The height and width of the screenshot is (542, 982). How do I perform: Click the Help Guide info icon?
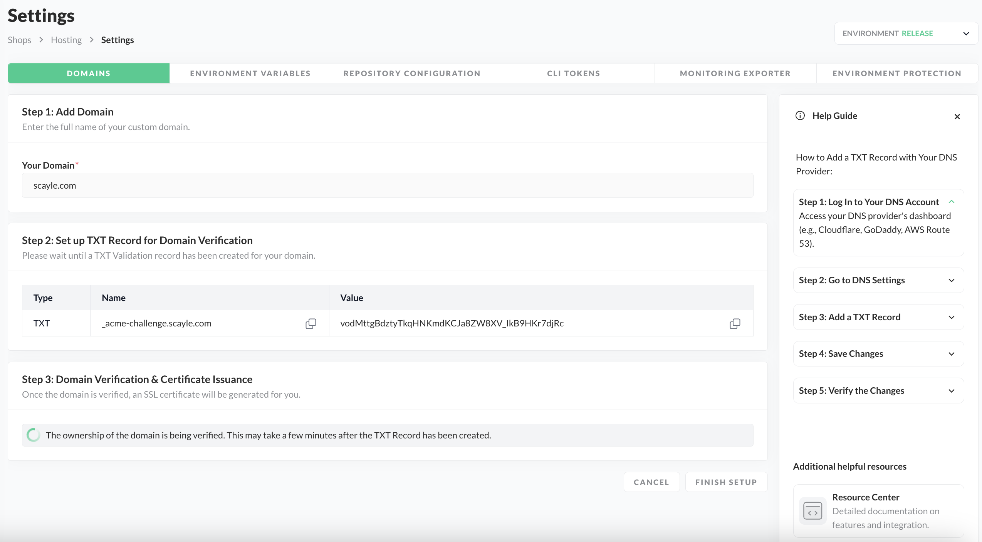coord(800,116)
